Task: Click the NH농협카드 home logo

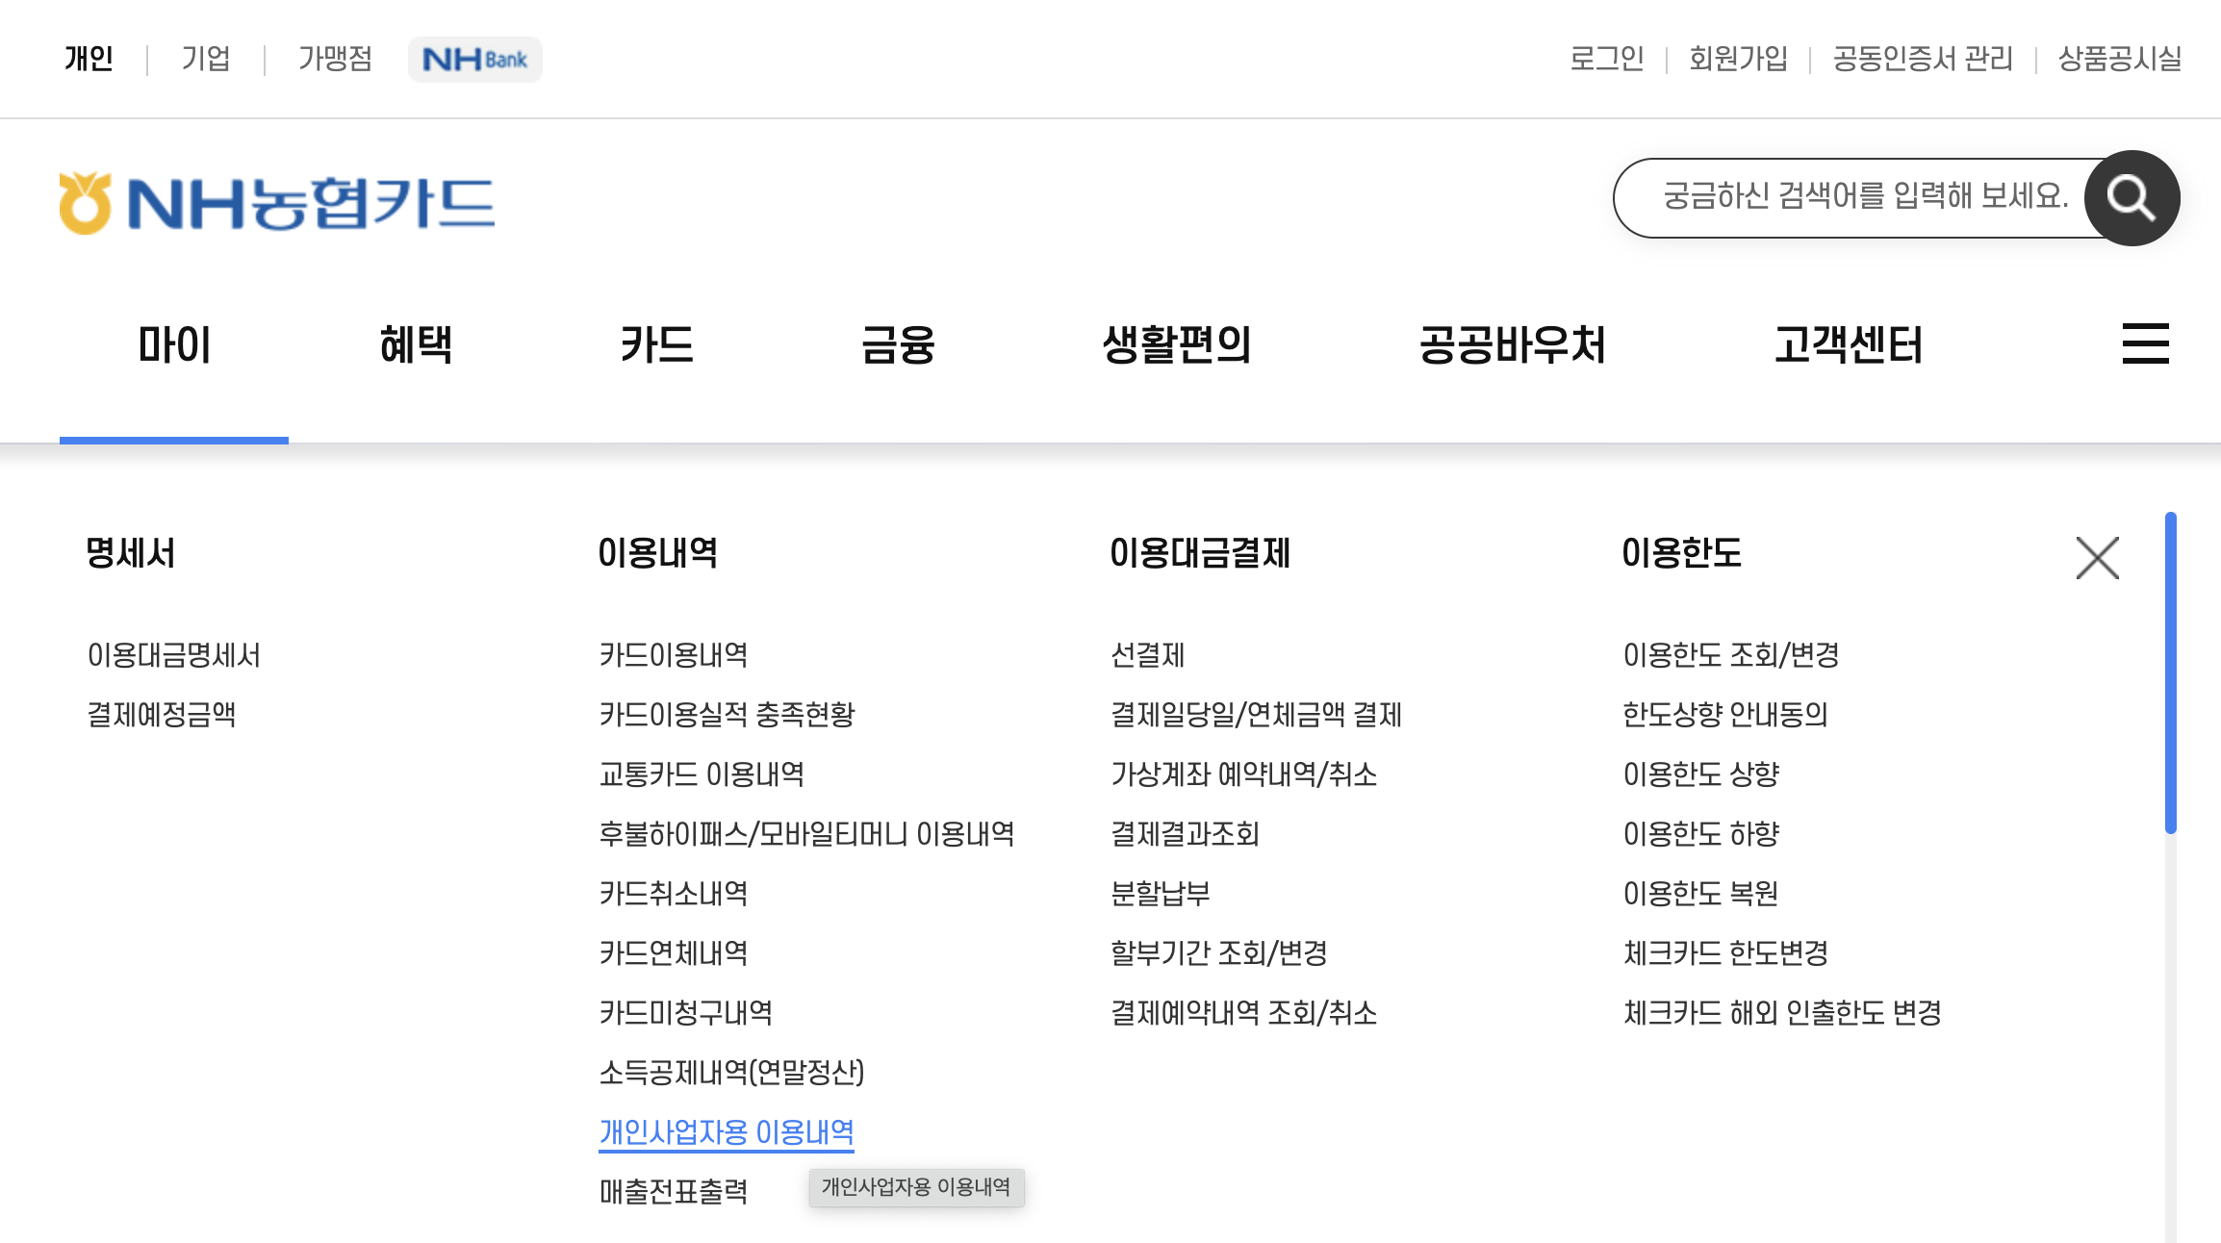Action: pos(277,203)
